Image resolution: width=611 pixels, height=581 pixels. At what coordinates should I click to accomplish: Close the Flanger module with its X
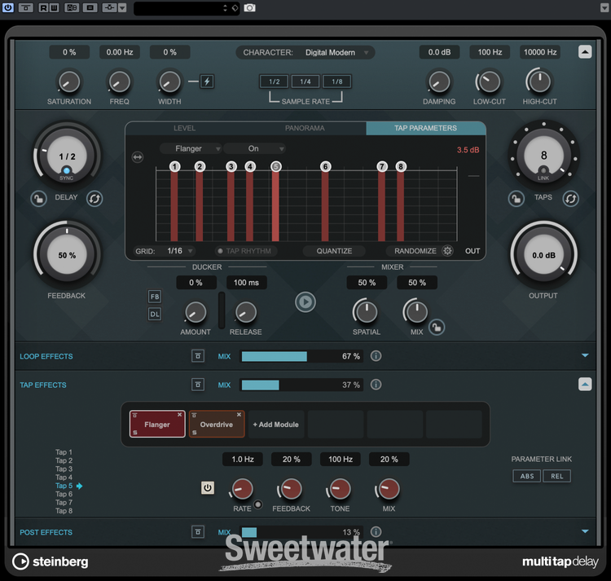point(179,415)
